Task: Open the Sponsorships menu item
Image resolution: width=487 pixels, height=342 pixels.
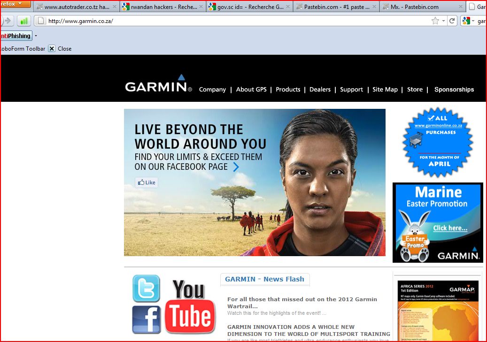Action: point(454,90)
